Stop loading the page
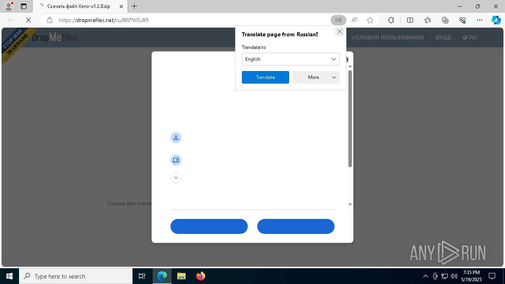505x284 pixels. [x=28, y=20]
